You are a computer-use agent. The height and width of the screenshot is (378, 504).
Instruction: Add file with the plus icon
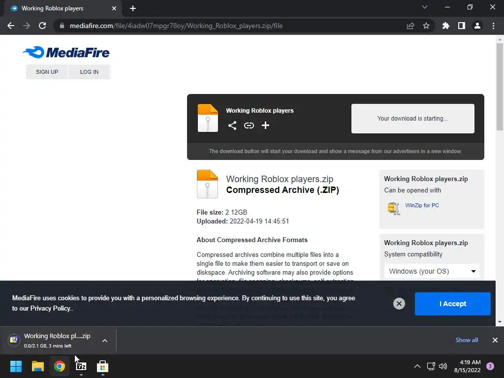(x=265, y=126)
